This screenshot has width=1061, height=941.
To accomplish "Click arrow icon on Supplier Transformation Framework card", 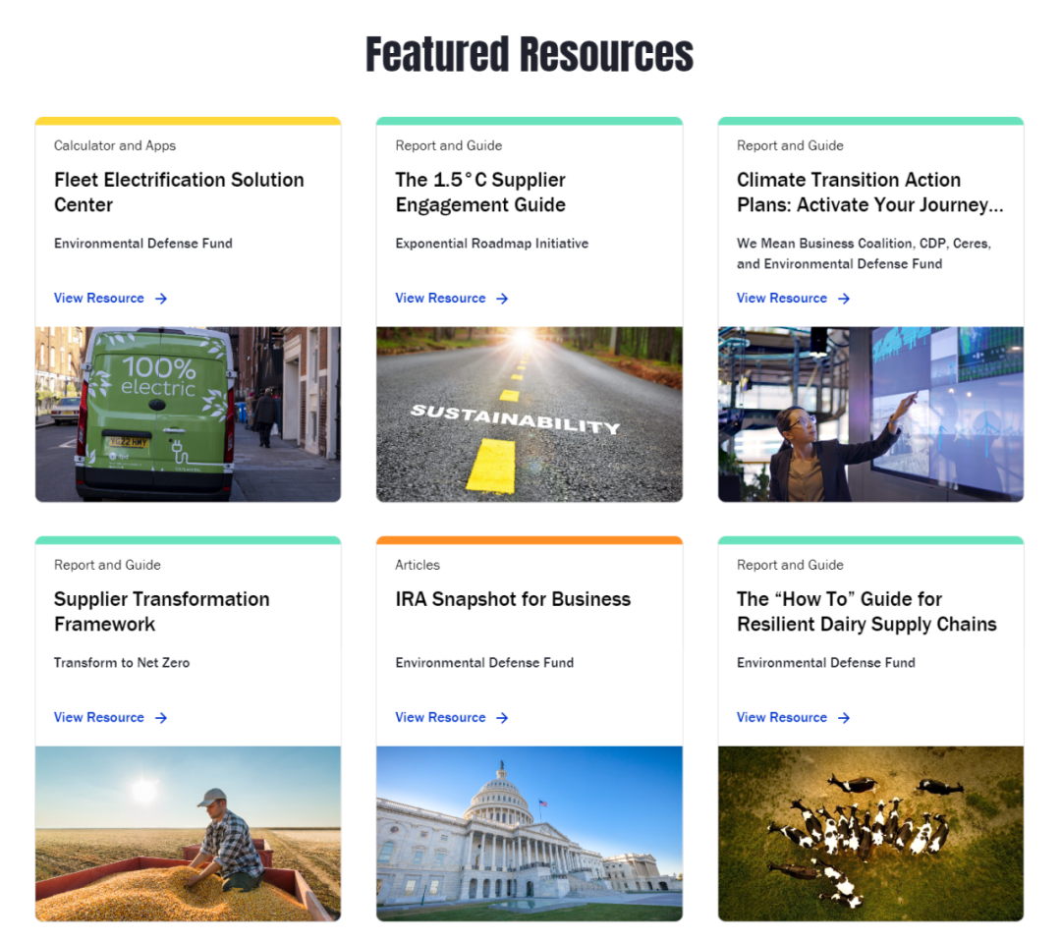I will 161,718.
